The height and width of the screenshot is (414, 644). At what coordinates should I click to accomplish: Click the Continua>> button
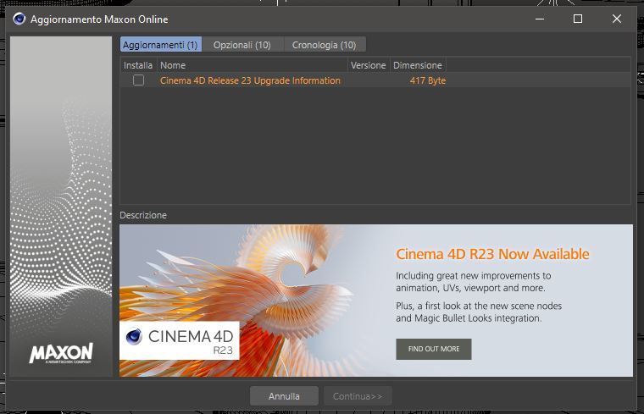point(358,396)
